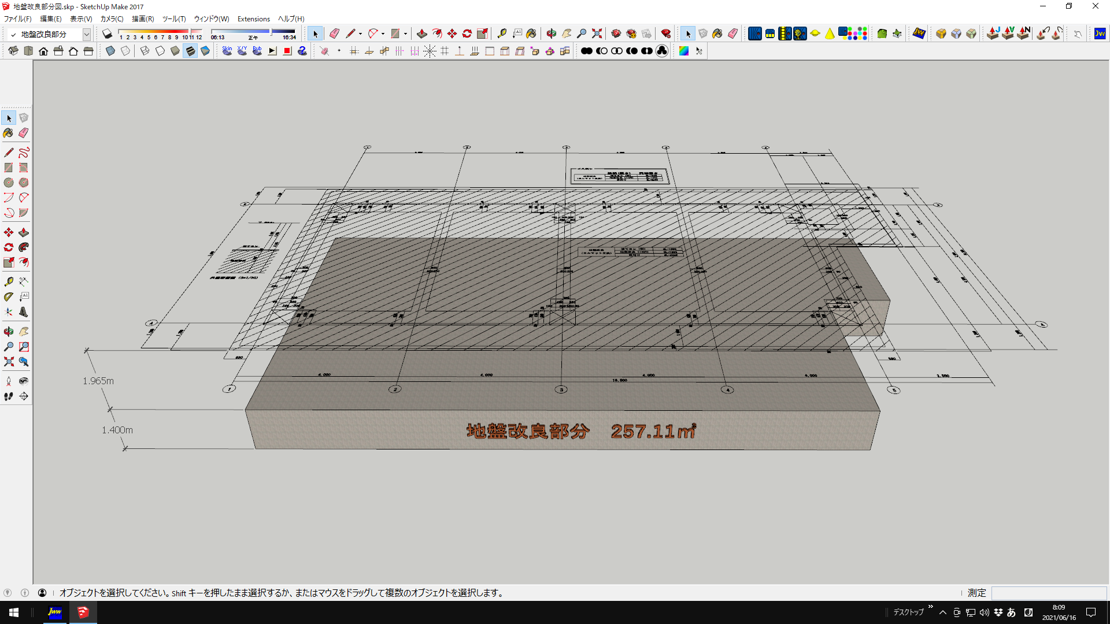Select the 3D Text tool in left toolbar

click(24, 312)
